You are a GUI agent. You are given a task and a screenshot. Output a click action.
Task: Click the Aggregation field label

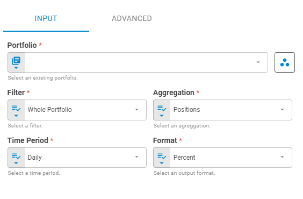pyautogui.click(x=174, y=93)
